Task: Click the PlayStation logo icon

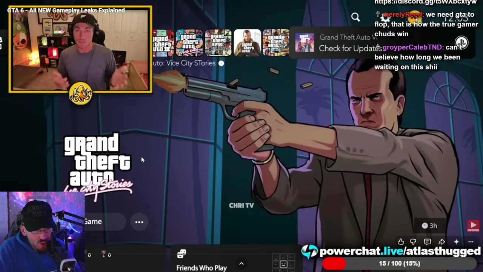Action: tap(461, 43)
